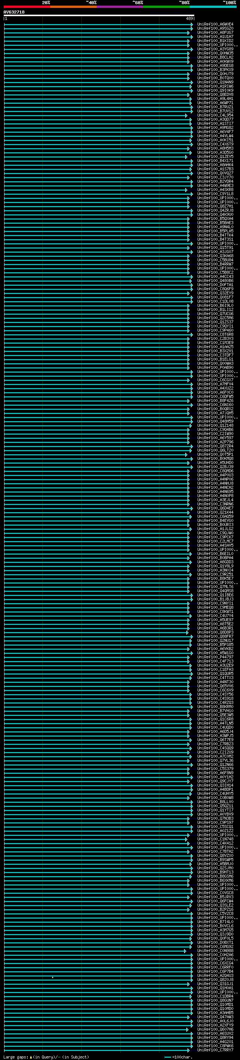Select hit label UniRef100_A9DEG8

pyautogui.click(x=215, y=65)
